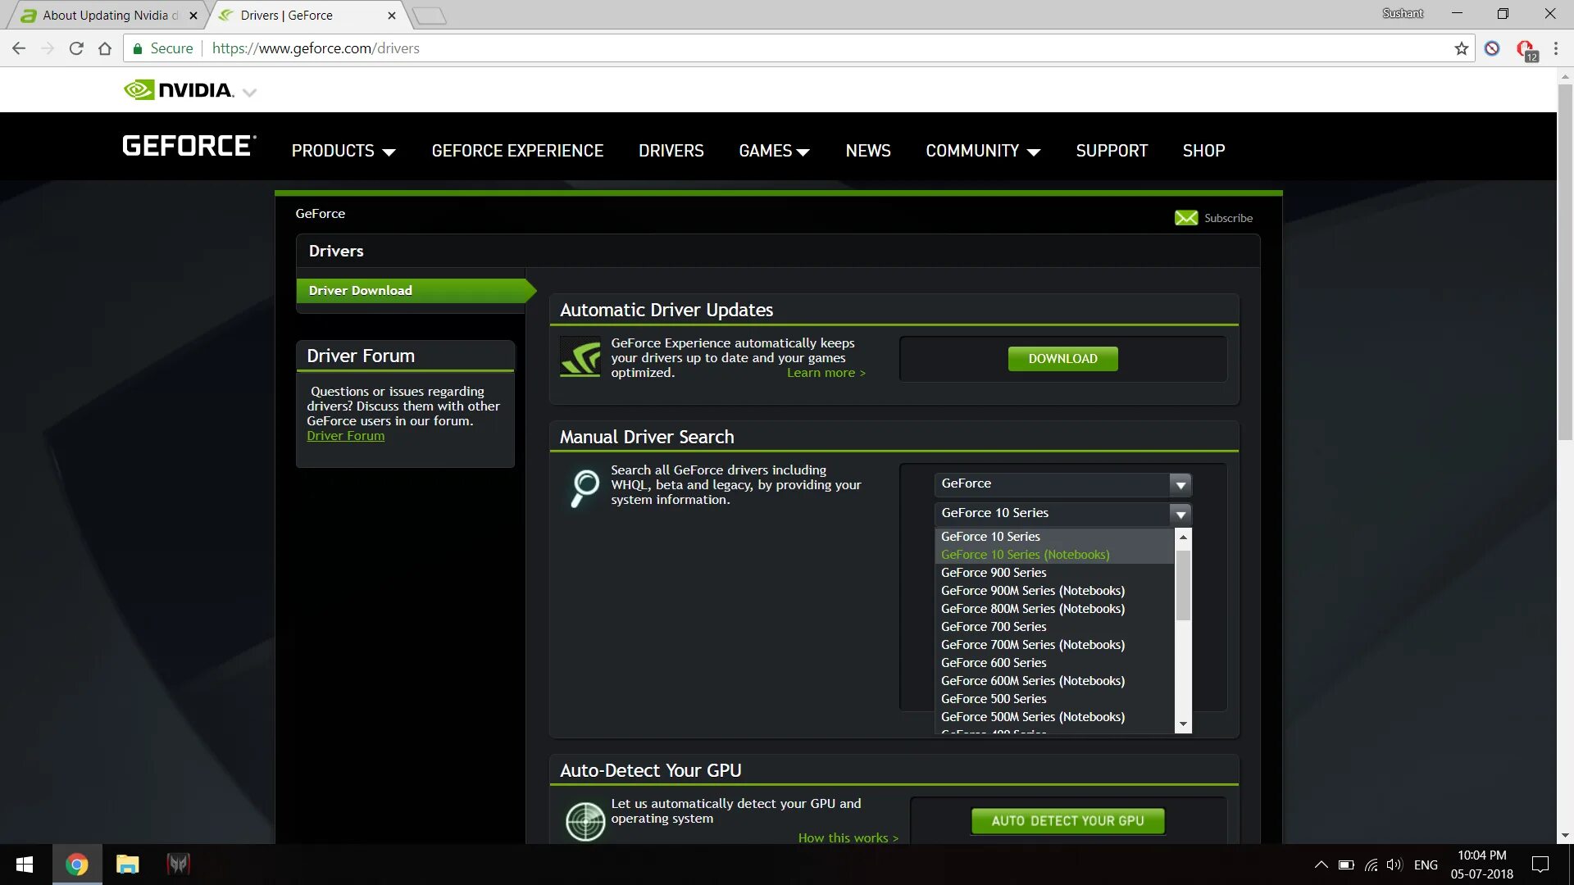The width and height of the screenshot is (1574, 885).
Task: Click the green DOWNLOAD button
Action: pyautogui.click(x=1062, y=359)
